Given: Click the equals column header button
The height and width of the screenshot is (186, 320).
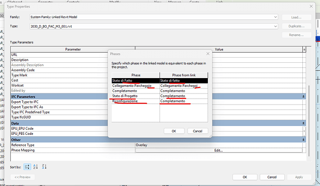Looking at the screenshot, I should coord(304,49).
